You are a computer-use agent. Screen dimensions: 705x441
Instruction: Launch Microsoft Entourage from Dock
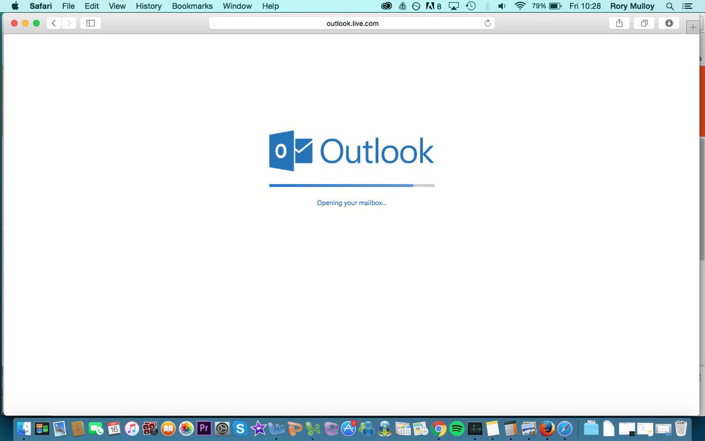click(x=331, y=428)
